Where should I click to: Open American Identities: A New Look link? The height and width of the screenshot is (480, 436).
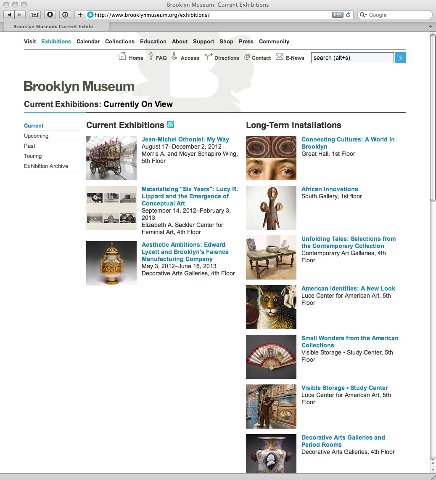pos(348,288)
